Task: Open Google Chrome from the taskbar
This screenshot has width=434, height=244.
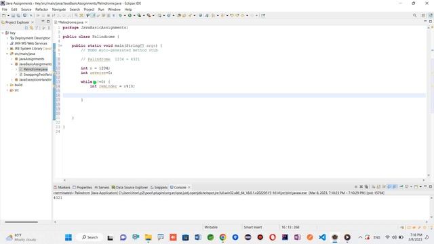Action: [223, 237]
